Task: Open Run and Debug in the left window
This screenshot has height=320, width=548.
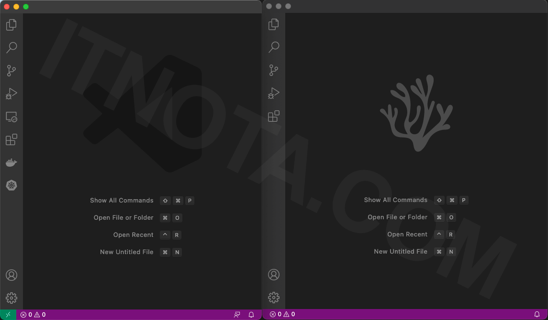Action: [11, 93]
